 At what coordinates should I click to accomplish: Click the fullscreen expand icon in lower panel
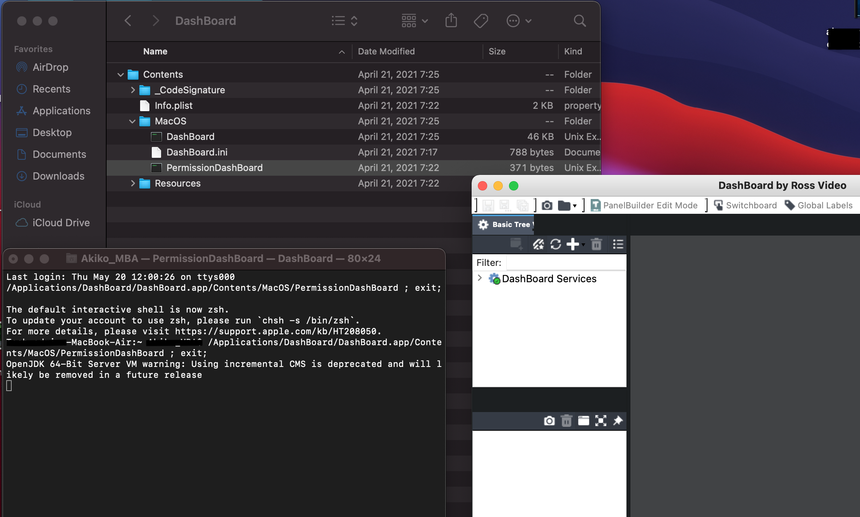tap(601, 421)
